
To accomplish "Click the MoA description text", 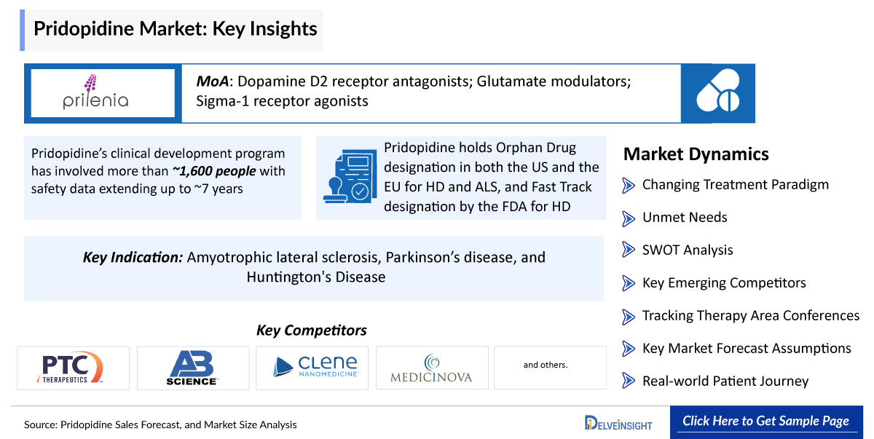I will [414, 92].
